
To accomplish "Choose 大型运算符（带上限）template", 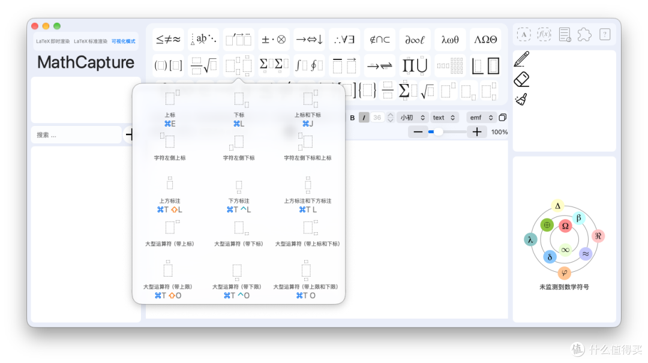I will tap(168, 280).
